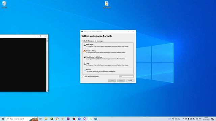Open the Mod Organizer taskbar icon

click(x=96, y=119)
